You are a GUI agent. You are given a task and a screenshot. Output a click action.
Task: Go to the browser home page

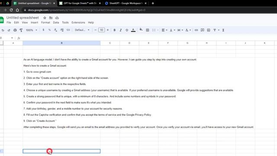pyautogui.click(x=17, y=10)
